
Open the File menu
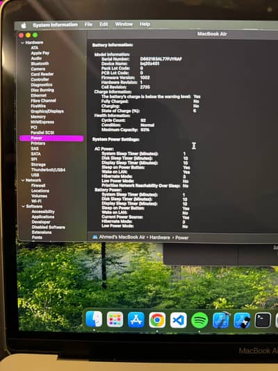point(88,24)
